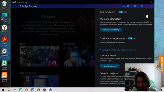The image size is (164, 92).
Task: Click the yellow mask icon in taskbar
Action: 38,90
